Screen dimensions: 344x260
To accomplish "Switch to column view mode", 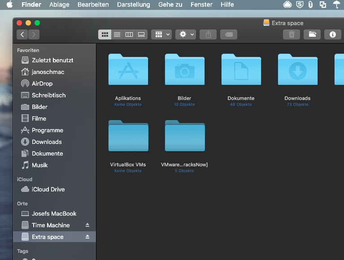I will pos(129,35).
